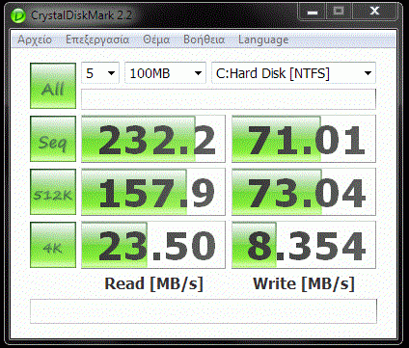Open the 100MB test size dropdown

165,73
